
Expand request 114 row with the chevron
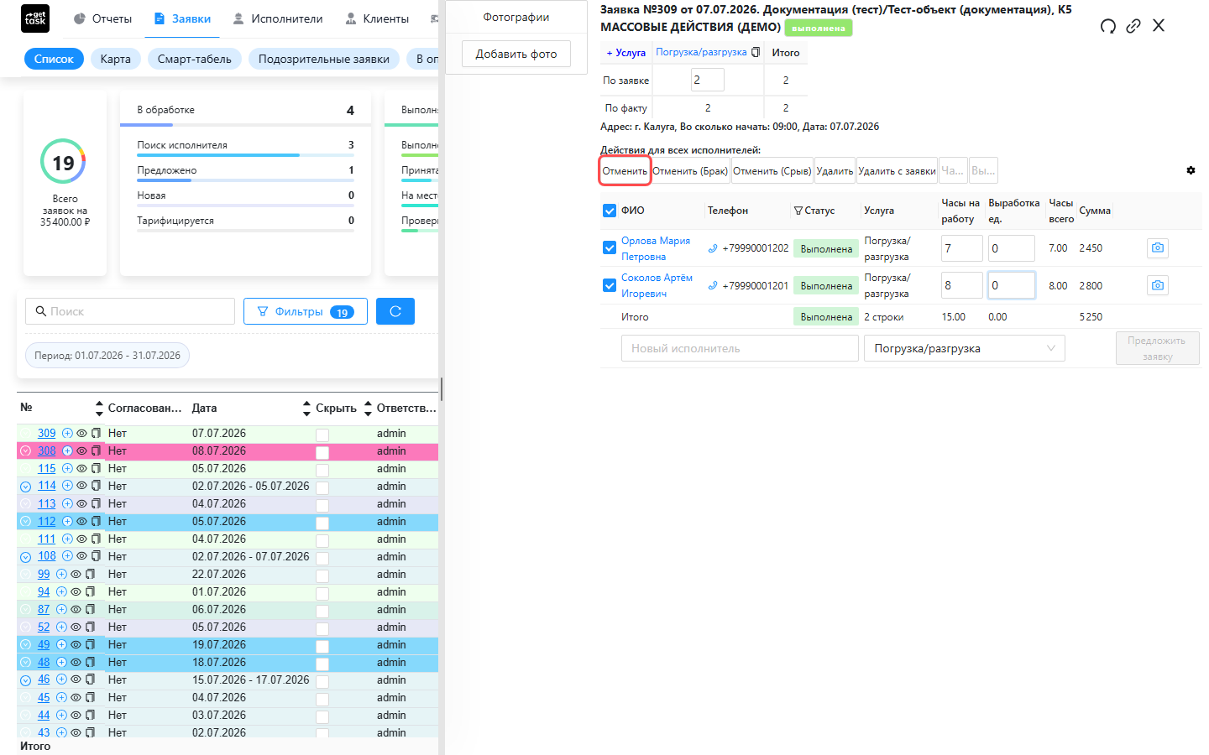(25, 487)
